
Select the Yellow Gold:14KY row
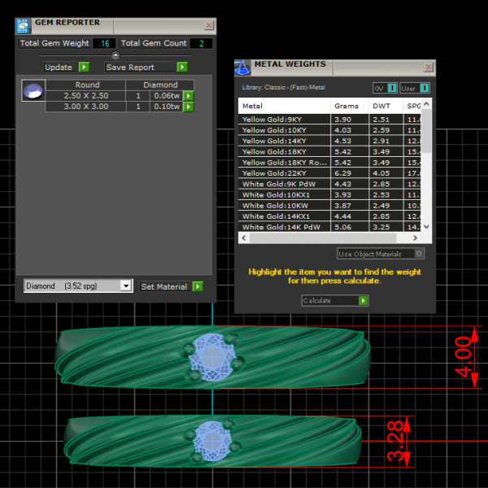(285, 141)
